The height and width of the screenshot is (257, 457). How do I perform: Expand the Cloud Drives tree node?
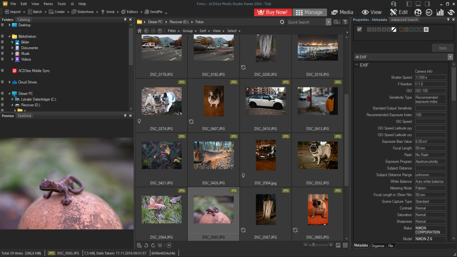click(9, 82)
